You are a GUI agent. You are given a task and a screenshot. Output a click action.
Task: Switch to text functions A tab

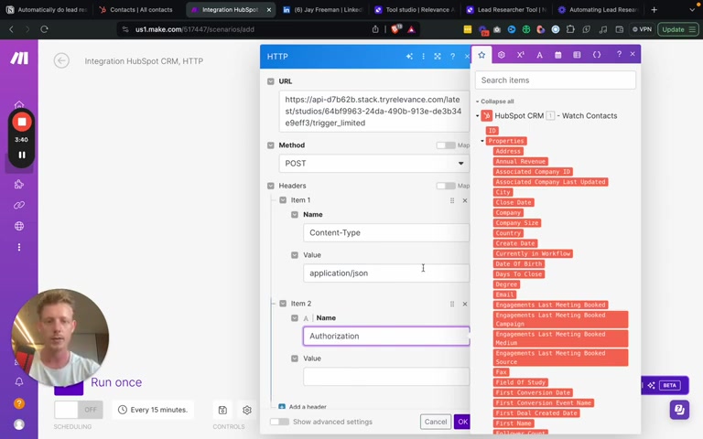[539, 55]
